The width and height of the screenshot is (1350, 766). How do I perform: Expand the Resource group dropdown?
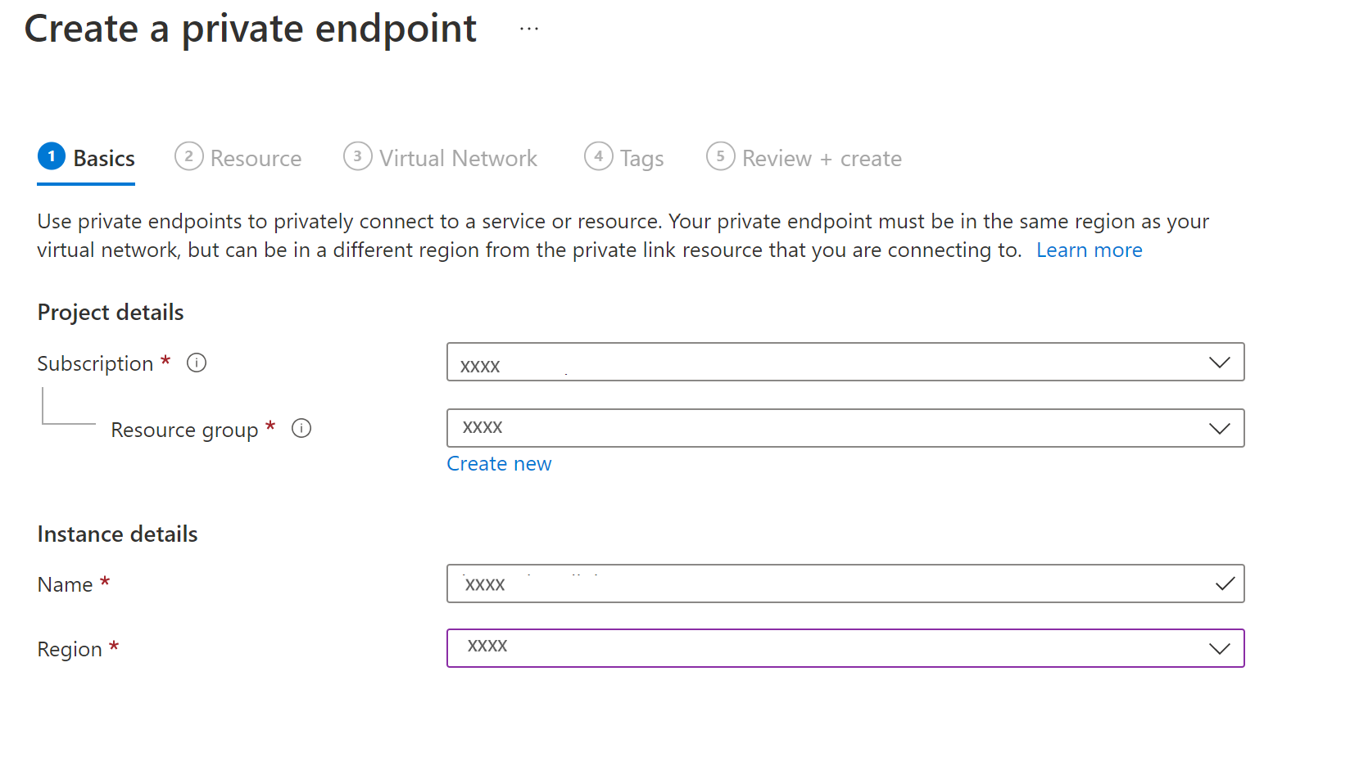pyautogui.click(x=845, y=427)
